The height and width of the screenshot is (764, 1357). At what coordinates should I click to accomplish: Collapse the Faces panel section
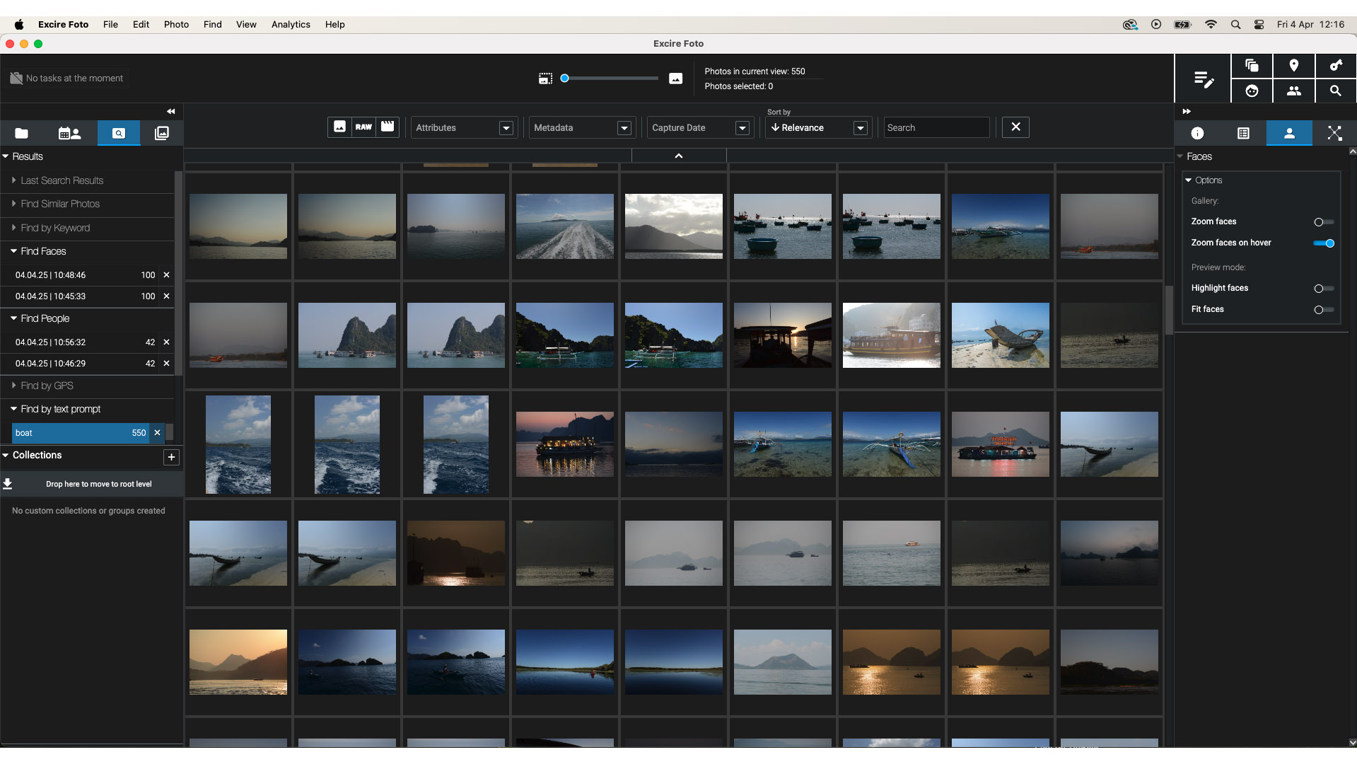pos(1180,156)
